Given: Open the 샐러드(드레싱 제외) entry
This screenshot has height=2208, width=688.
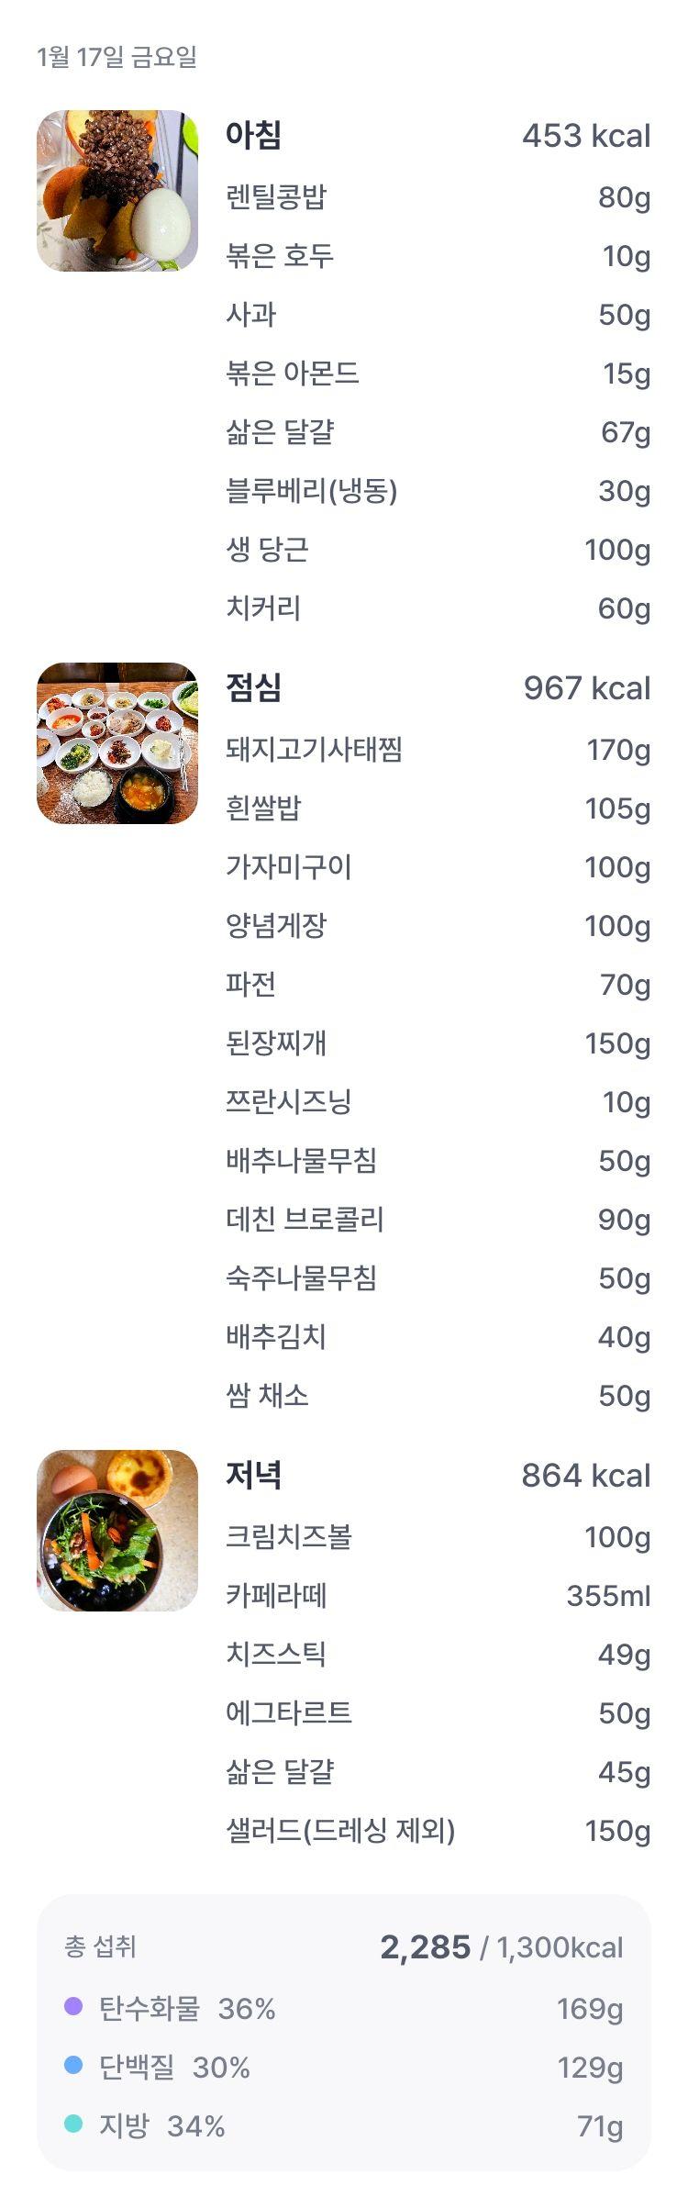Looking at the screenshot, I should point(438,1831).
